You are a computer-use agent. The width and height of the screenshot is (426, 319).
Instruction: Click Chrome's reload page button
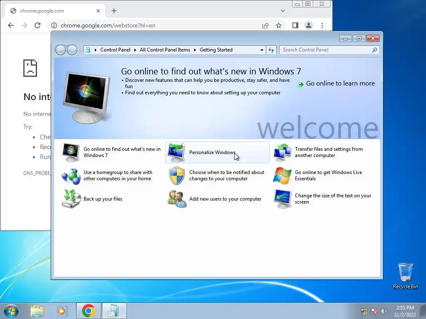pos(37,25)
